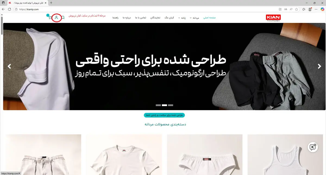
Task: Select the نمایندگان menu item
Action: 155,18
